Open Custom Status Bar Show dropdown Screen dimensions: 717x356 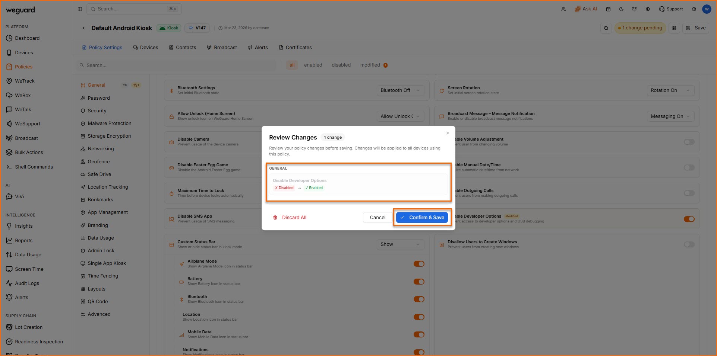[400, 244]
